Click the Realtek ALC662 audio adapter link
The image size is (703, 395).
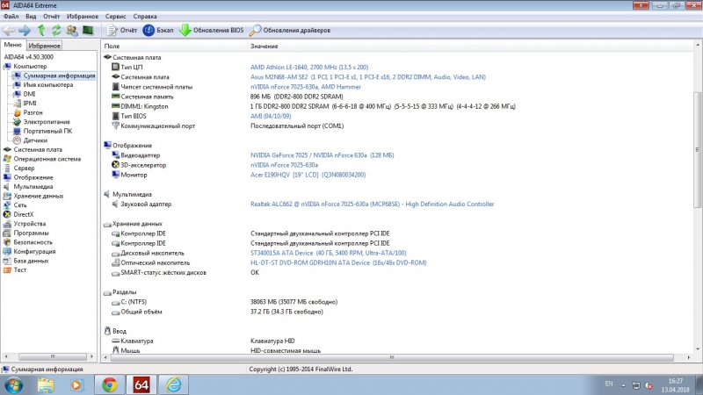tap(372, 205)
